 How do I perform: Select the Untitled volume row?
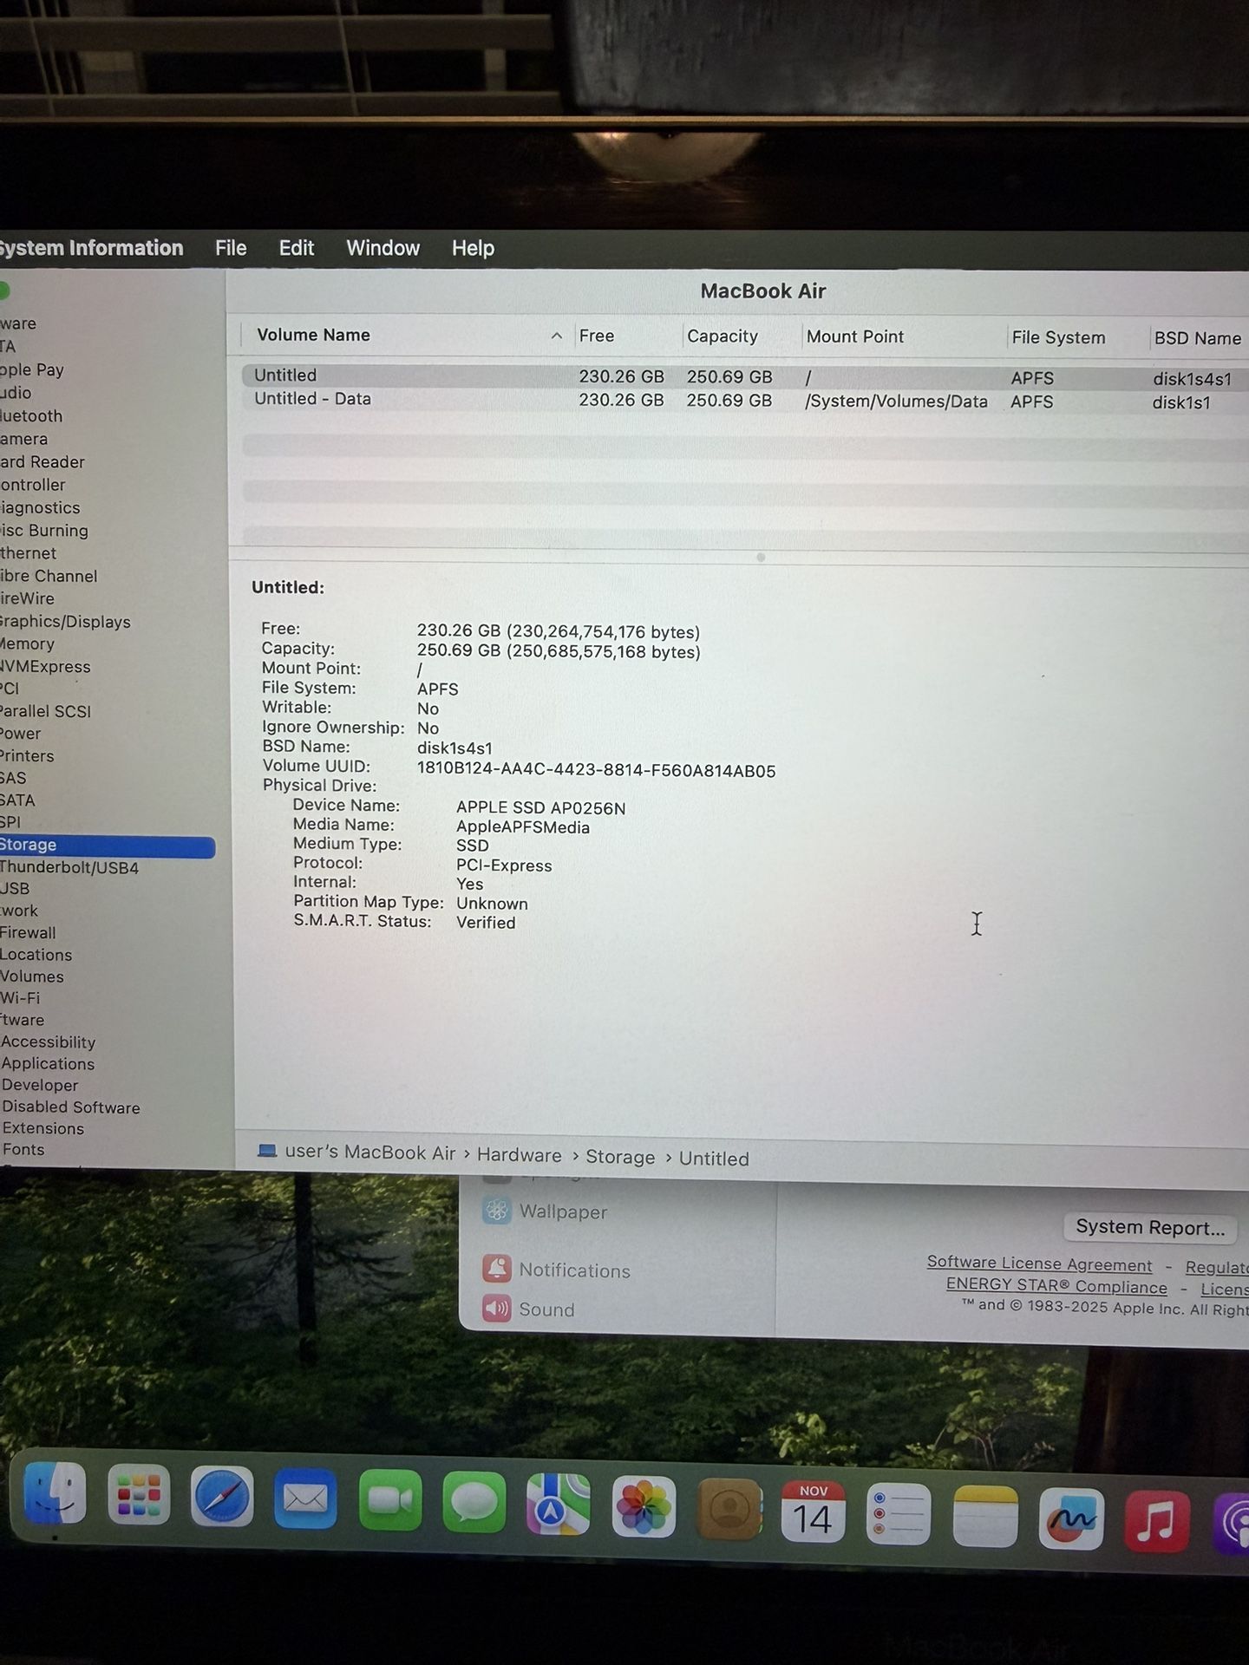click(x=745, y=376)
